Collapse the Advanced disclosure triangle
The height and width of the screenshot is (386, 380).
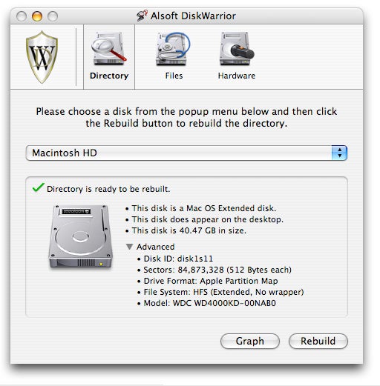pyautogui.click(x=129, y=247)
